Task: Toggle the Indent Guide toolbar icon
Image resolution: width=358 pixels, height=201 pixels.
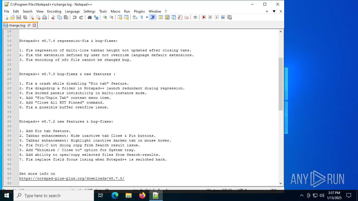Action: [152, 17]
